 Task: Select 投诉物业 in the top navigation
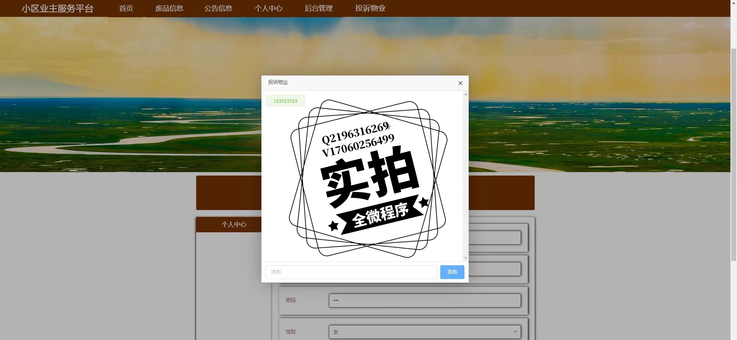tap(370, 8)
